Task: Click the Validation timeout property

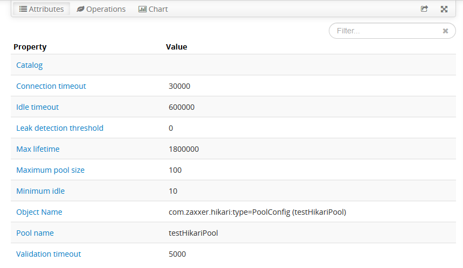Action: pos(49,254)
